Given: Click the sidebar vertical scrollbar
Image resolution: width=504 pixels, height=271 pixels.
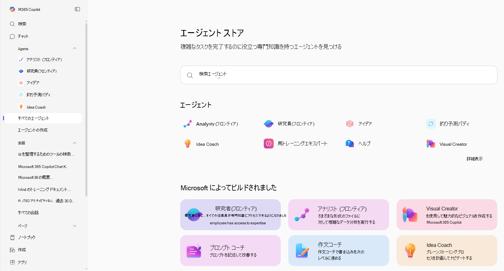Looking at the screenshot, I should [86, 110].
